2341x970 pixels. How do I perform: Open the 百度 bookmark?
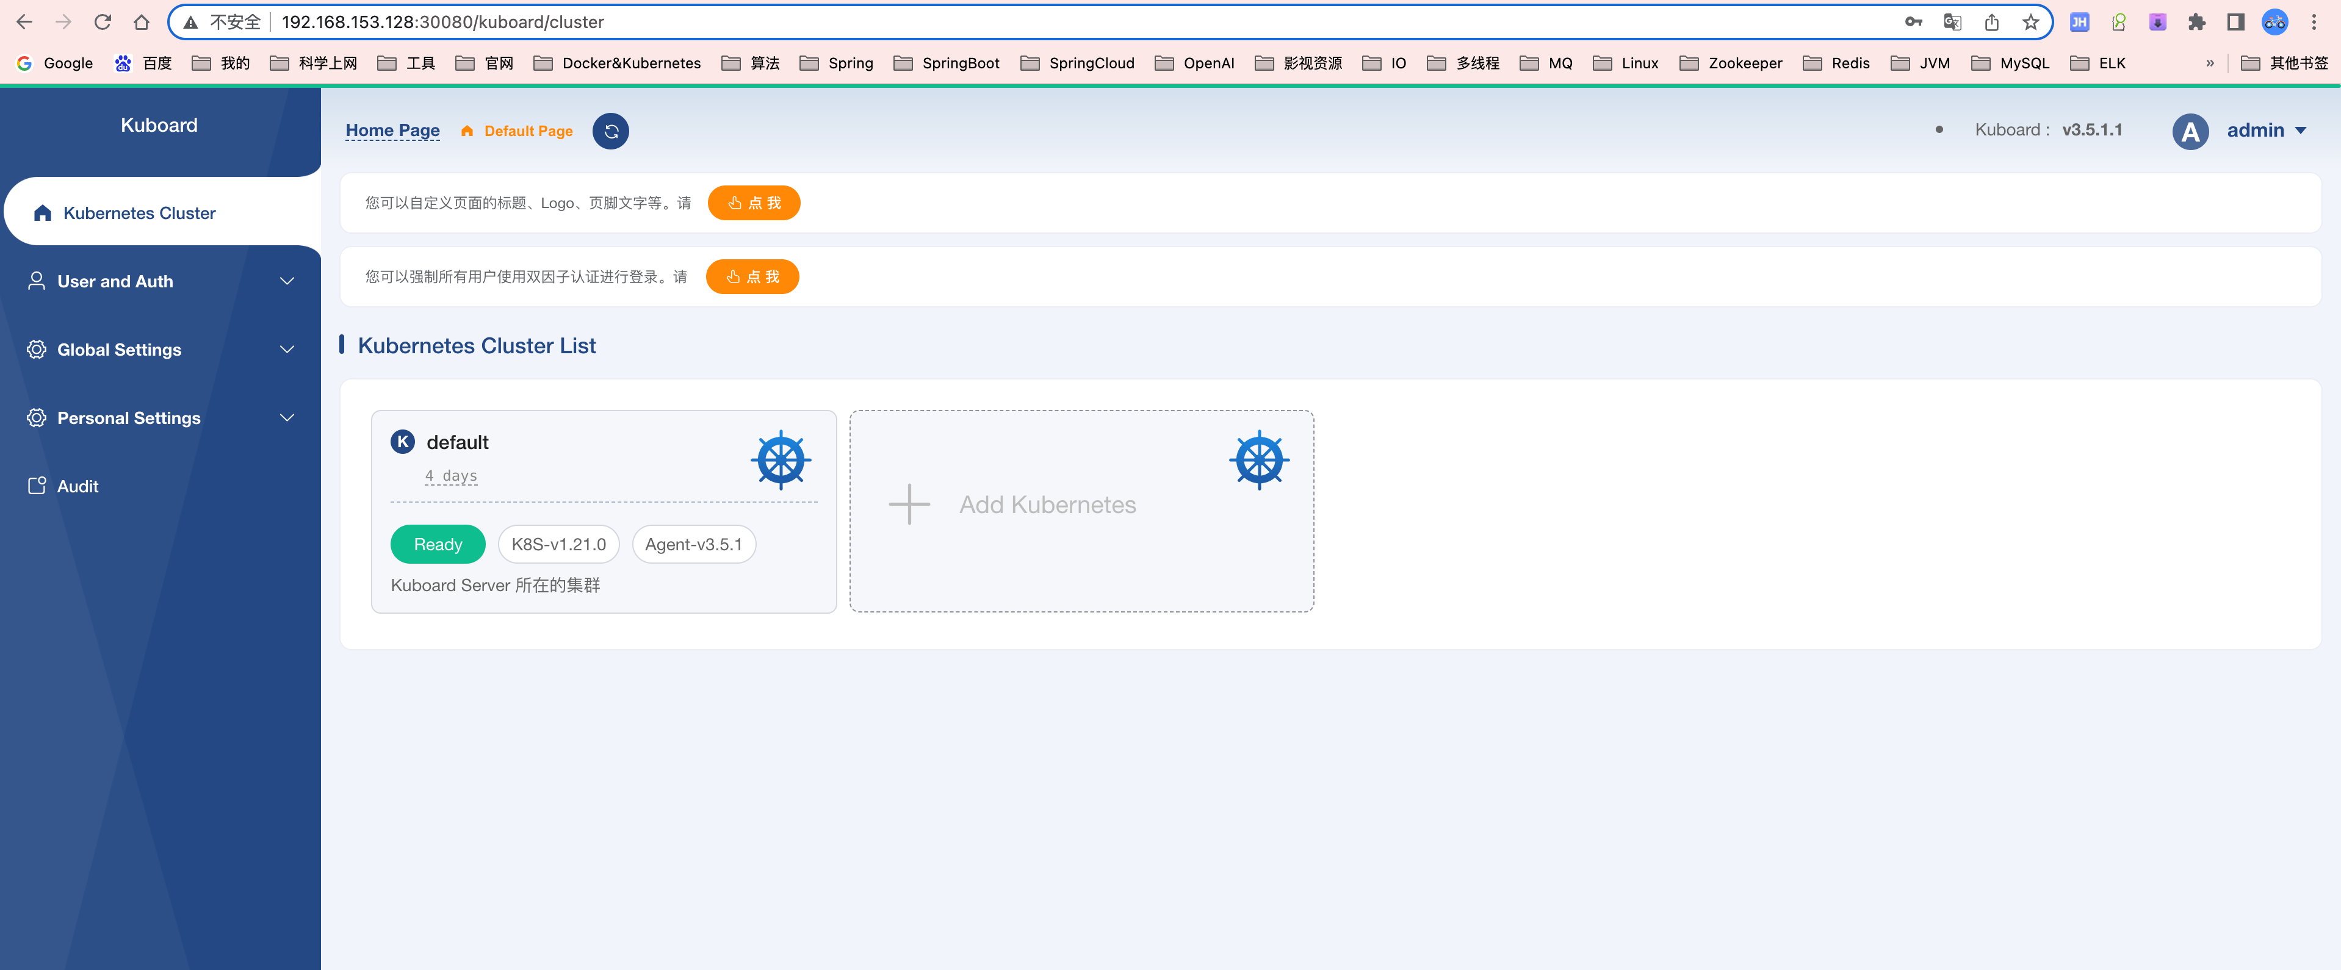tap(143, 63)
